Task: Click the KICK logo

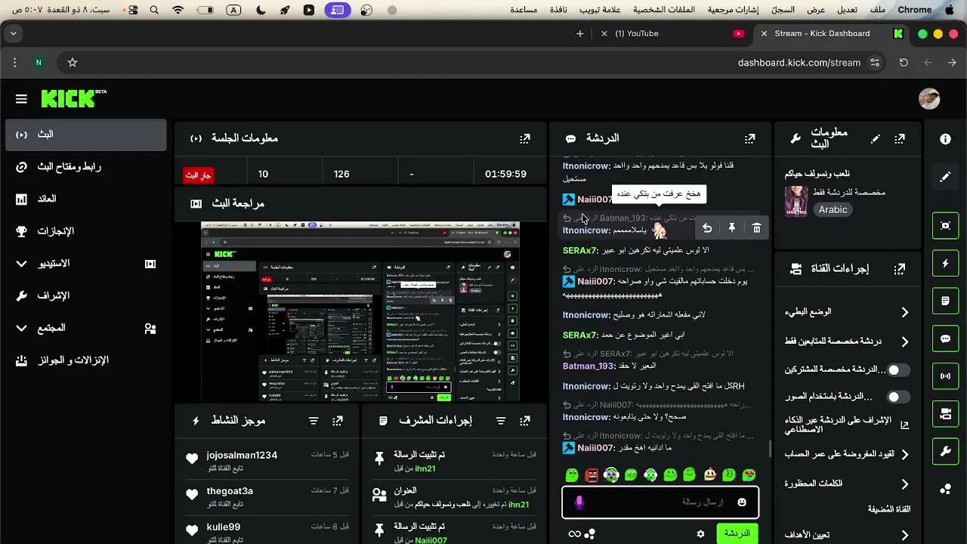Action: coord(73,98)
